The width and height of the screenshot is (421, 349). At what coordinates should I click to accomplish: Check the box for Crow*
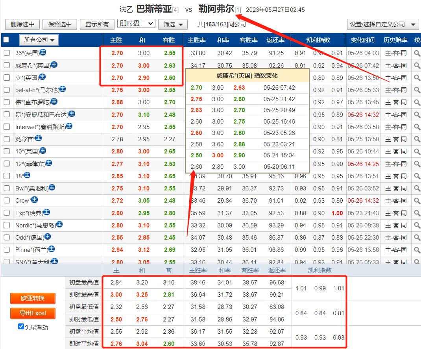[x=7, y=200]
